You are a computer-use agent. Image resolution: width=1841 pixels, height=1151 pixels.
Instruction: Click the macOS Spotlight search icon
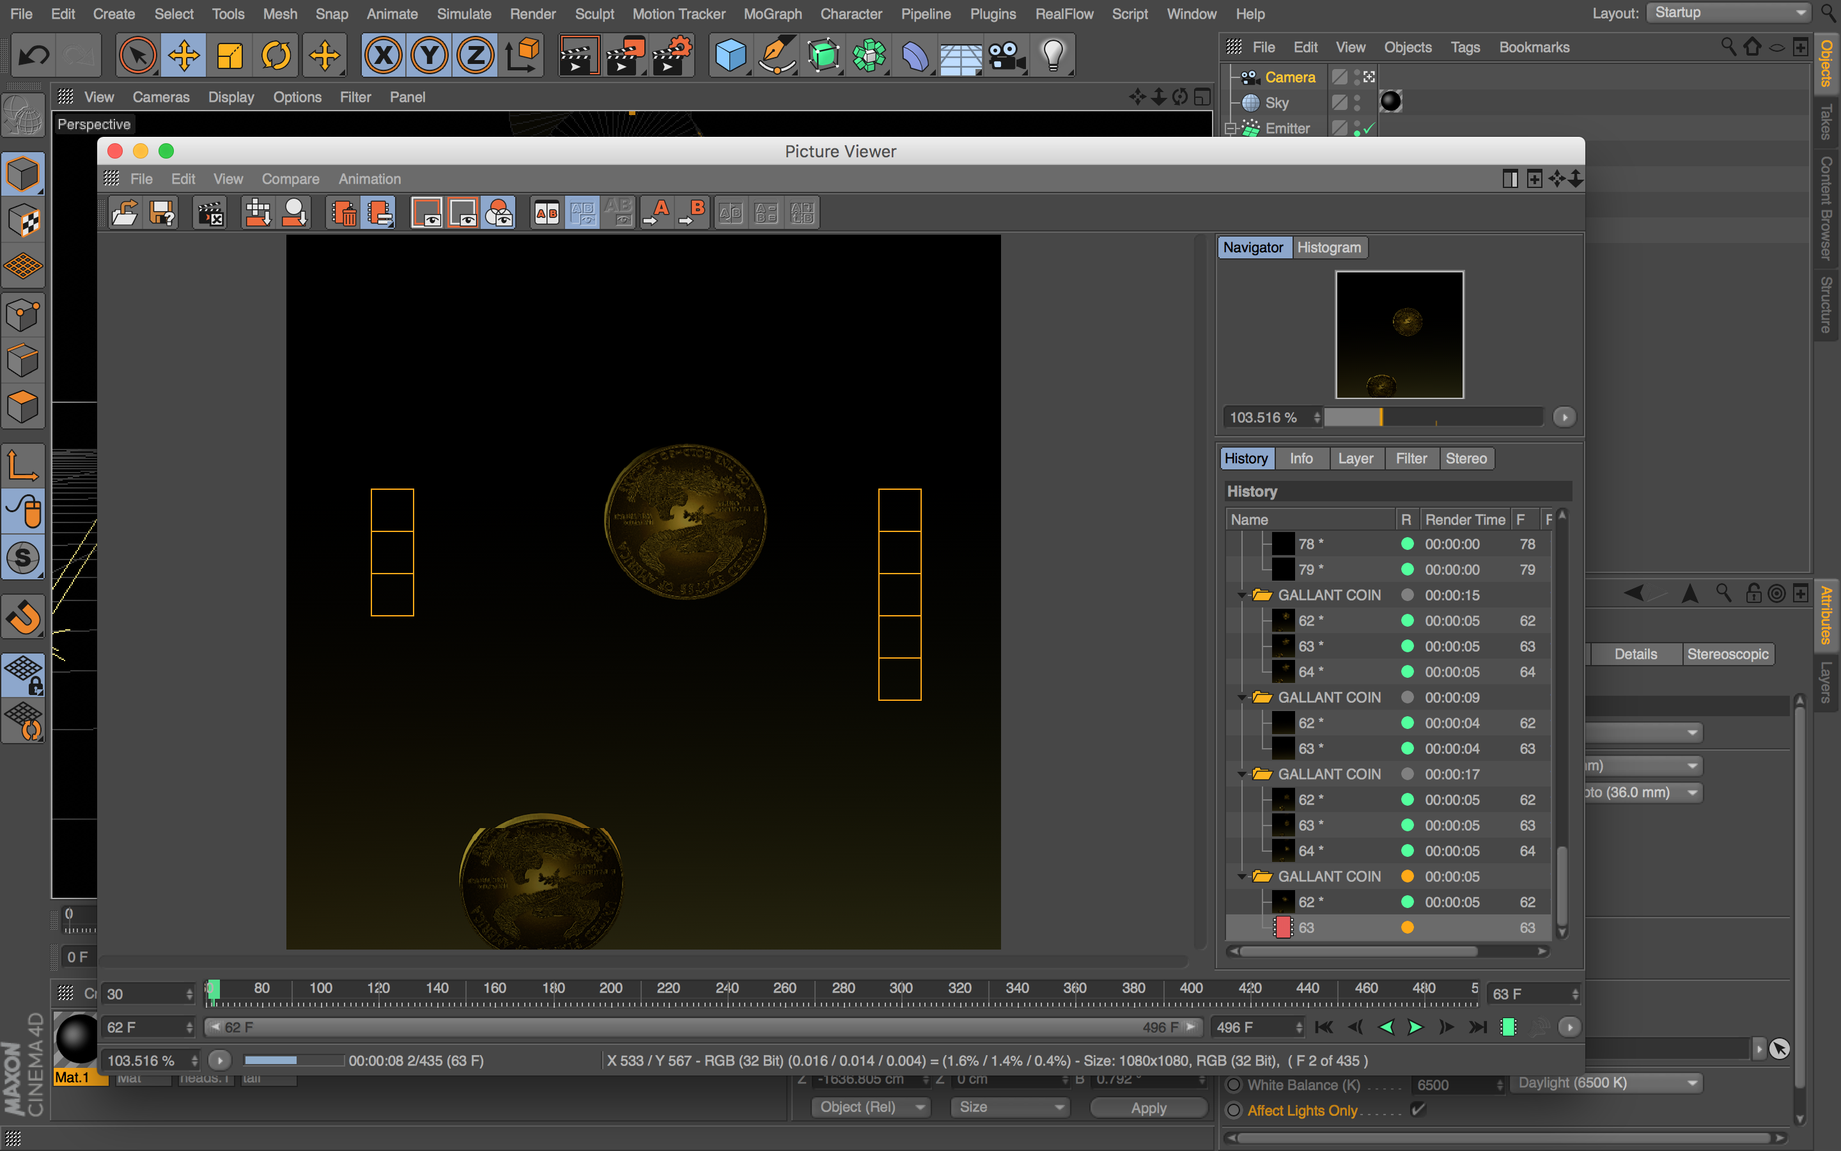(x=1828, y=13)
